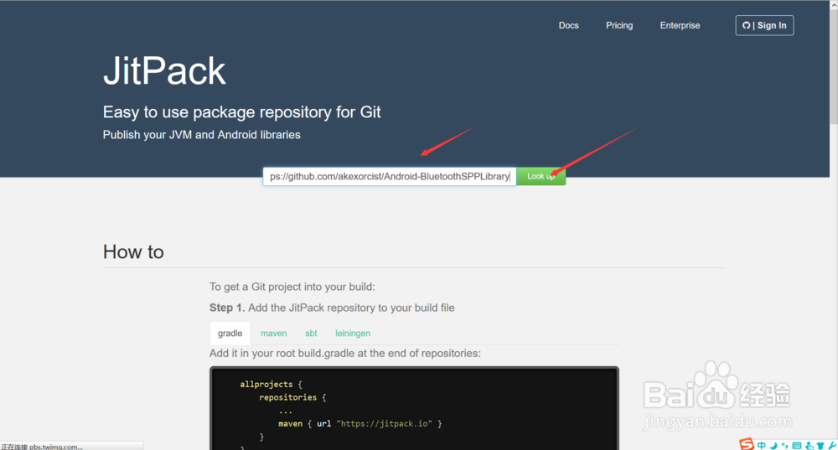Screen dimensions: 838x450
Task: Switch to the maven tab
Action: (274, 333)
